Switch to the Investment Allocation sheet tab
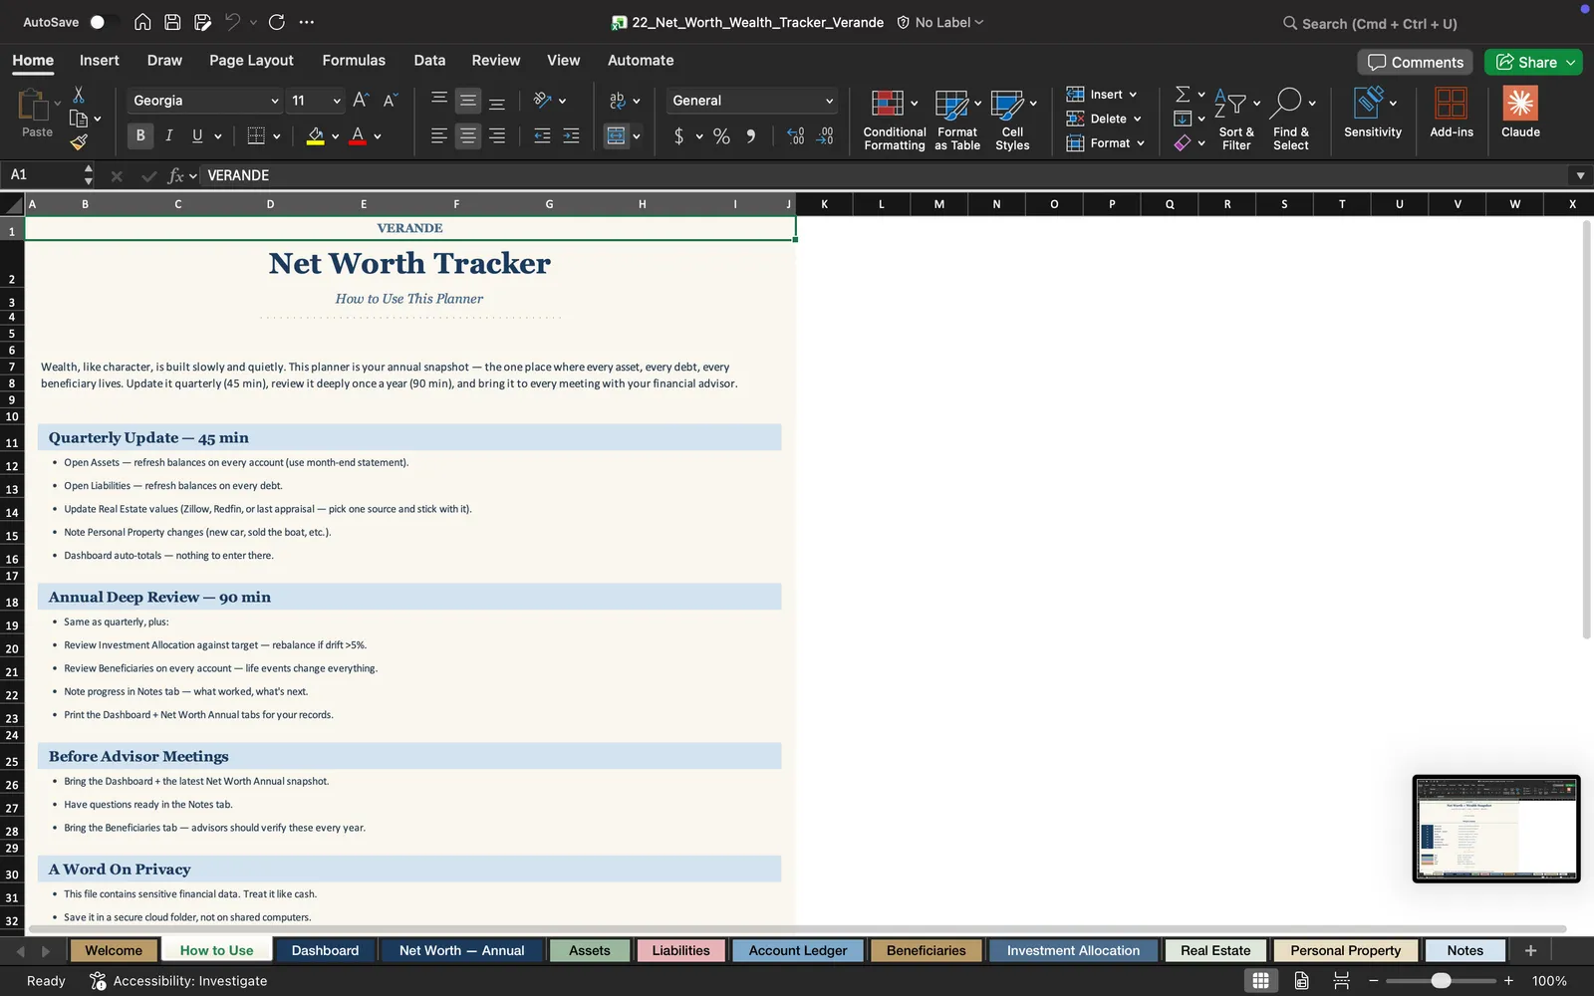The height and width of the screenshot is (996, 1594). [1073, 950]
